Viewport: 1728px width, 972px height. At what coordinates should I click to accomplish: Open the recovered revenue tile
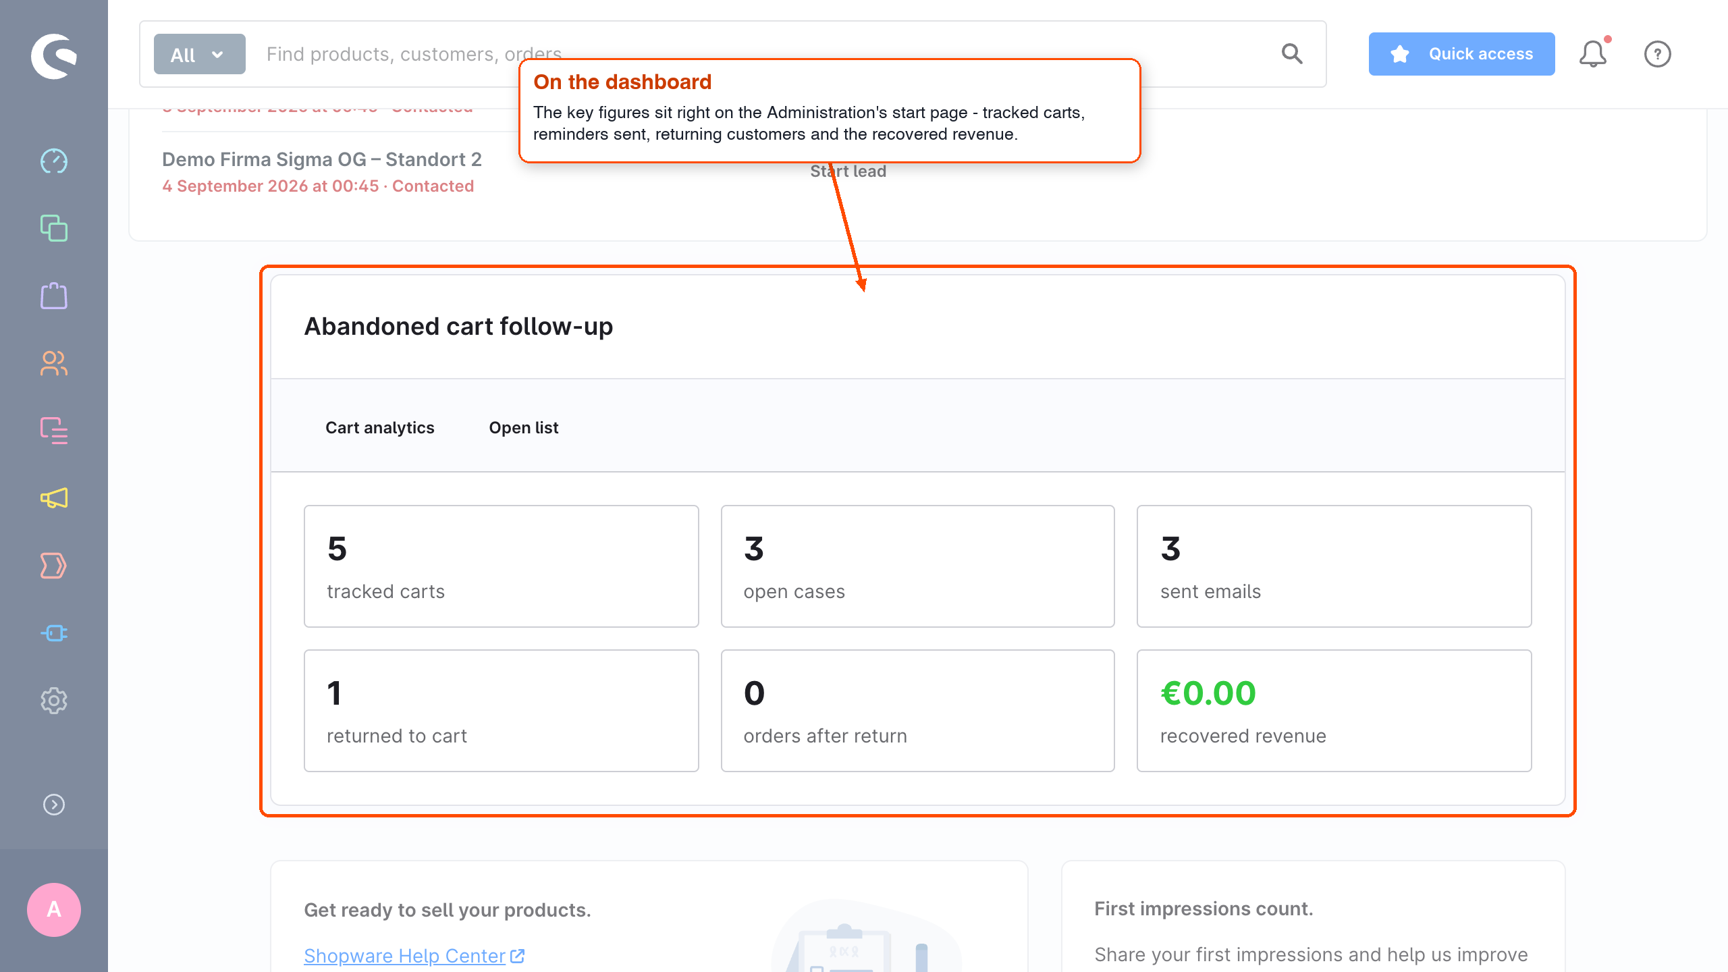[1334, 711]
